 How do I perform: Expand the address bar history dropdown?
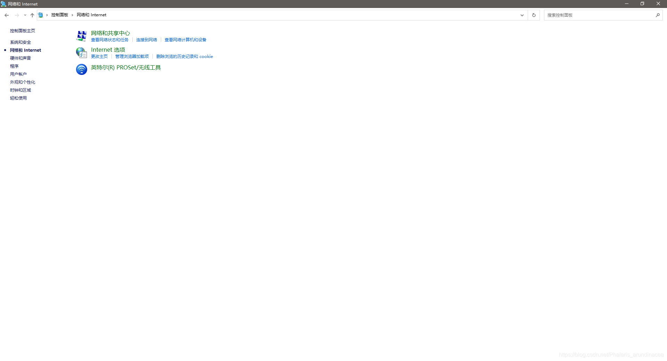coord(522,15)
